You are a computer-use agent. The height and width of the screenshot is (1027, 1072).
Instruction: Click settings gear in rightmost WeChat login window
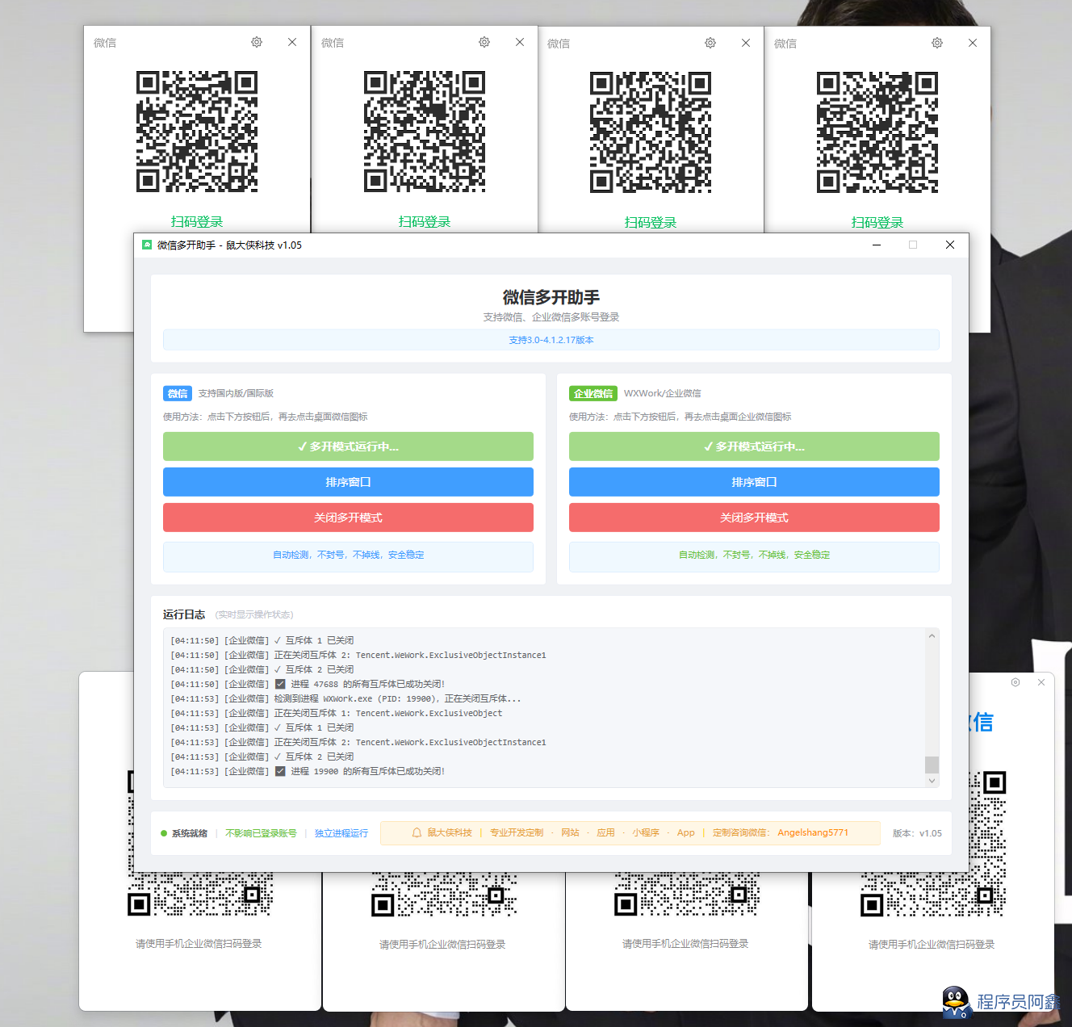pos(937,43)
